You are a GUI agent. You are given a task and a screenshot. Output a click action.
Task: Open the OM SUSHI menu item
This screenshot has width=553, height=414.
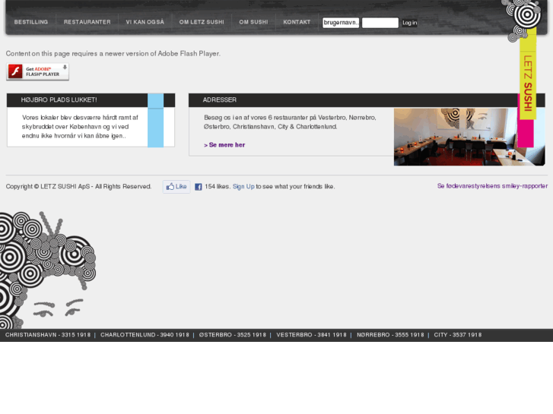click(x=253, y=22)
